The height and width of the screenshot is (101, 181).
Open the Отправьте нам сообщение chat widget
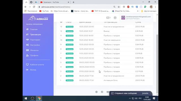tap(126, 93)
